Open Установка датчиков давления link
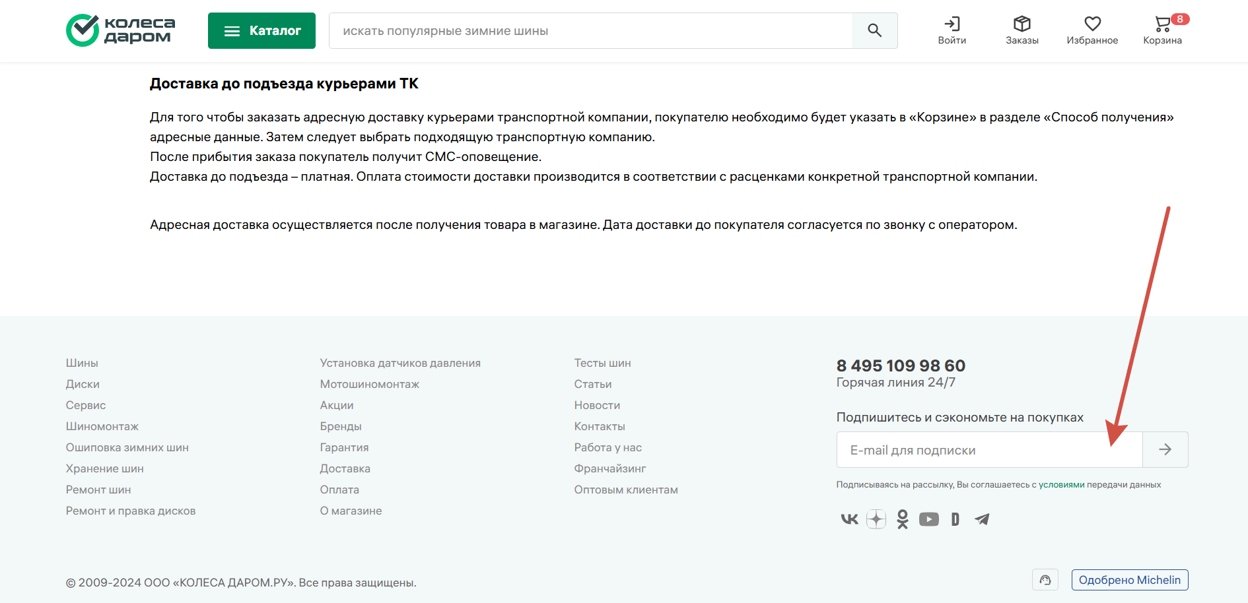 [x=400, y=363]
